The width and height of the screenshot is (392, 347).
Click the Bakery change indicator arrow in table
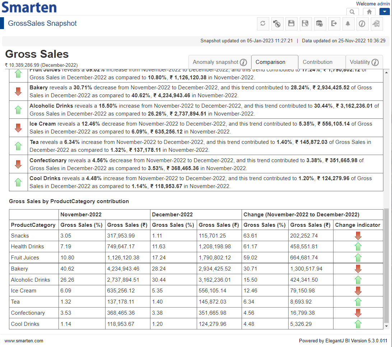click(x=358, y=269)
